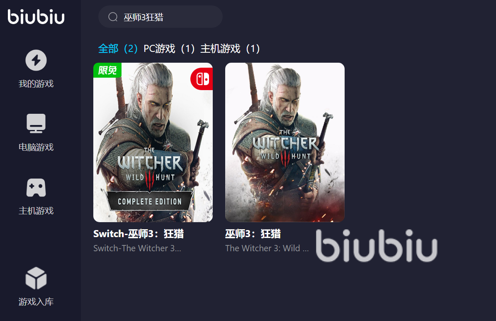The width and height of the screenshot is (496, 321).
Task: Click the Nintendo Switch badge icon
Action: (x=202, y=79)
